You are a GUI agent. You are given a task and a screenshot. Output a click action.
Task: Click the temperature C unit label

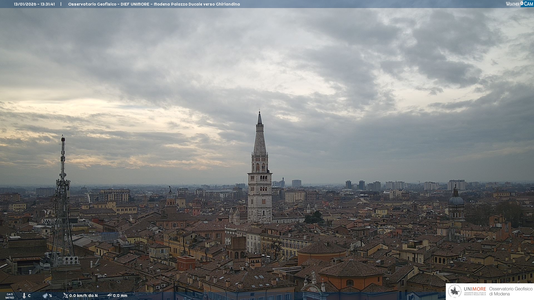[x=29, y=296]
